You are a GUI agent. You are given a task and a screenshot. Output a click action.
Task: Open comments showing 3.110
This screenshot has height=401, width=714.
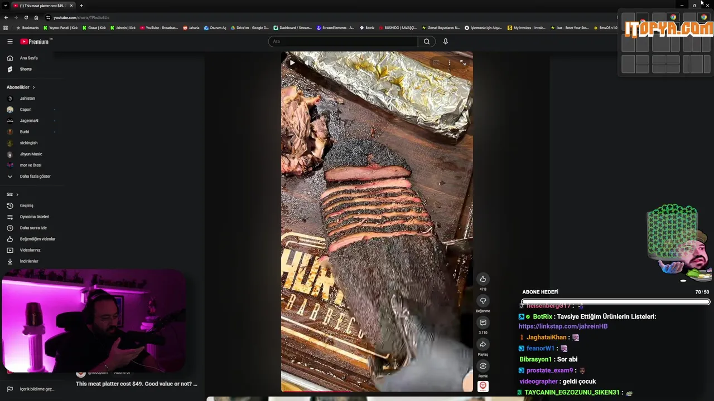(483, 322)
